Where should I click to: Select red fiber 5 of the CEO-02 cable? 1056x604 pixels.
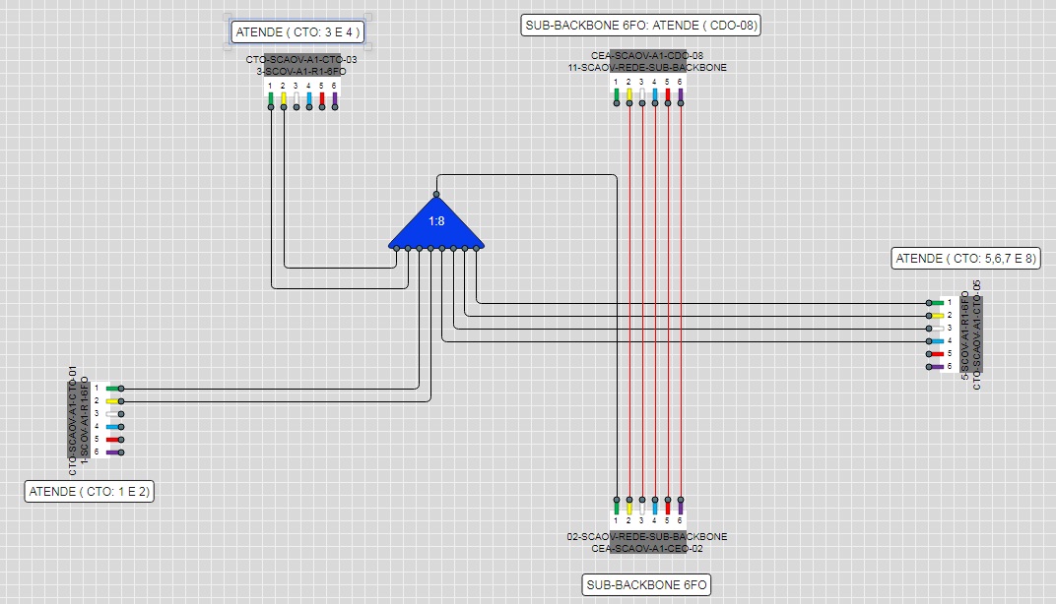tap(668, 509)
